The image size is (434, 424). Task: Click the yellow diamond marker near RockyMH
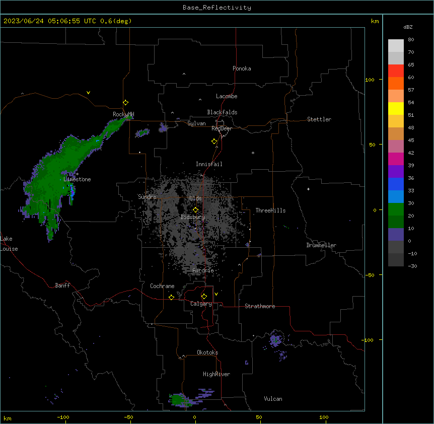click(125, 103)
